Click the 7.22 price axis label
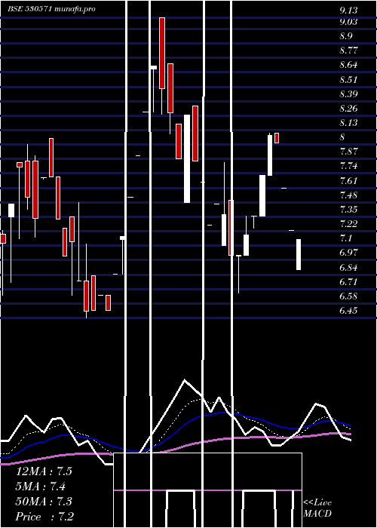Image resolution: width=377 pixels, height=528 pixels. [348, 223]
